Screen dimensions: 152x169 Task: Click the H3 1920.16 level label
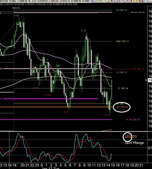click(x=121, y=10)
